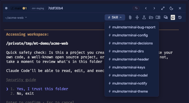The height and width of the screenshot is (103, 189).
Task: Choose No, exit option
Action: pyautogui.click(x=25, y=93)
